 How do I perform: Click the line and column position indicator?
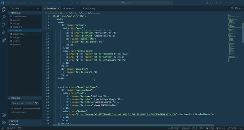tap(174, 128)
